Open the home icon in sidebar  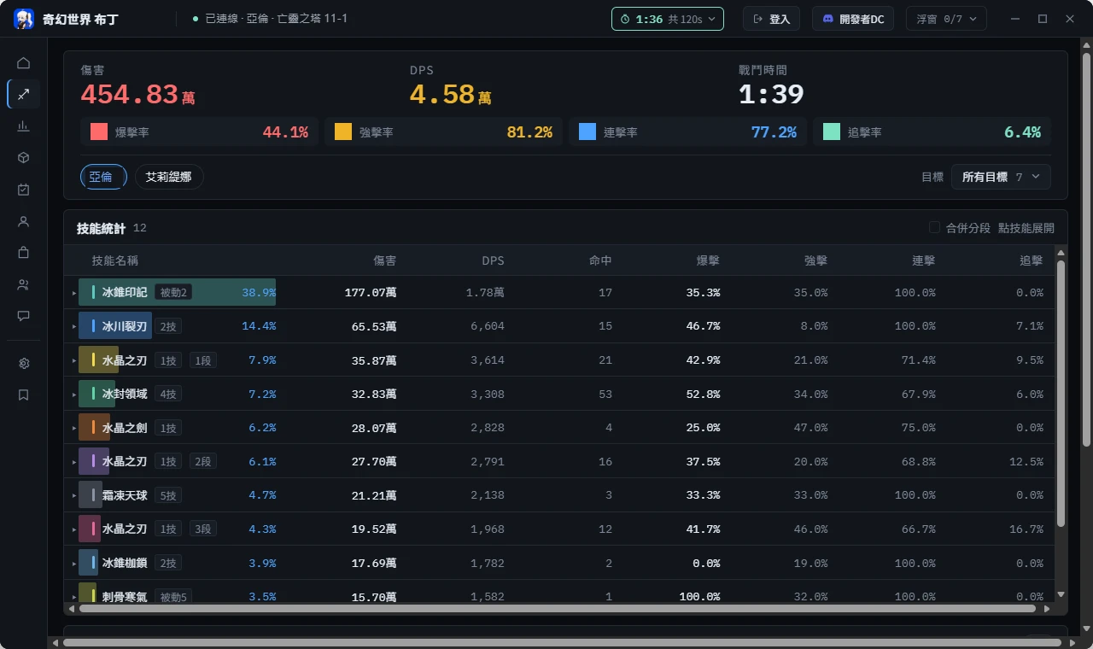point(24,63)
